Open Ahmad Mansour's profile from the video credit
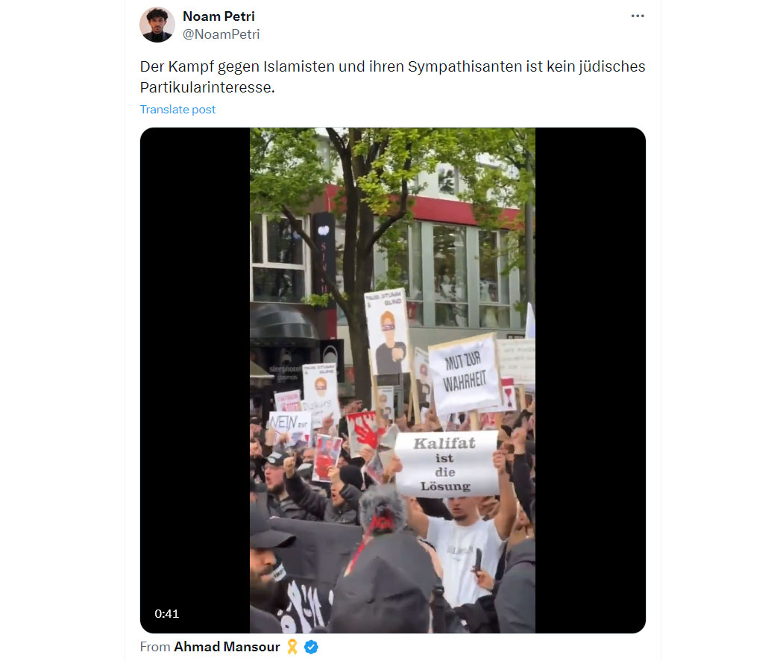The height and width of the screenshot is (661, 783). pos(227,647)
